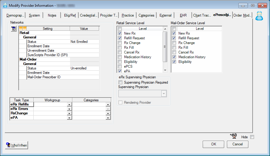Switch to the System tab
Viewport: 270px width, 156px height.
34,15
